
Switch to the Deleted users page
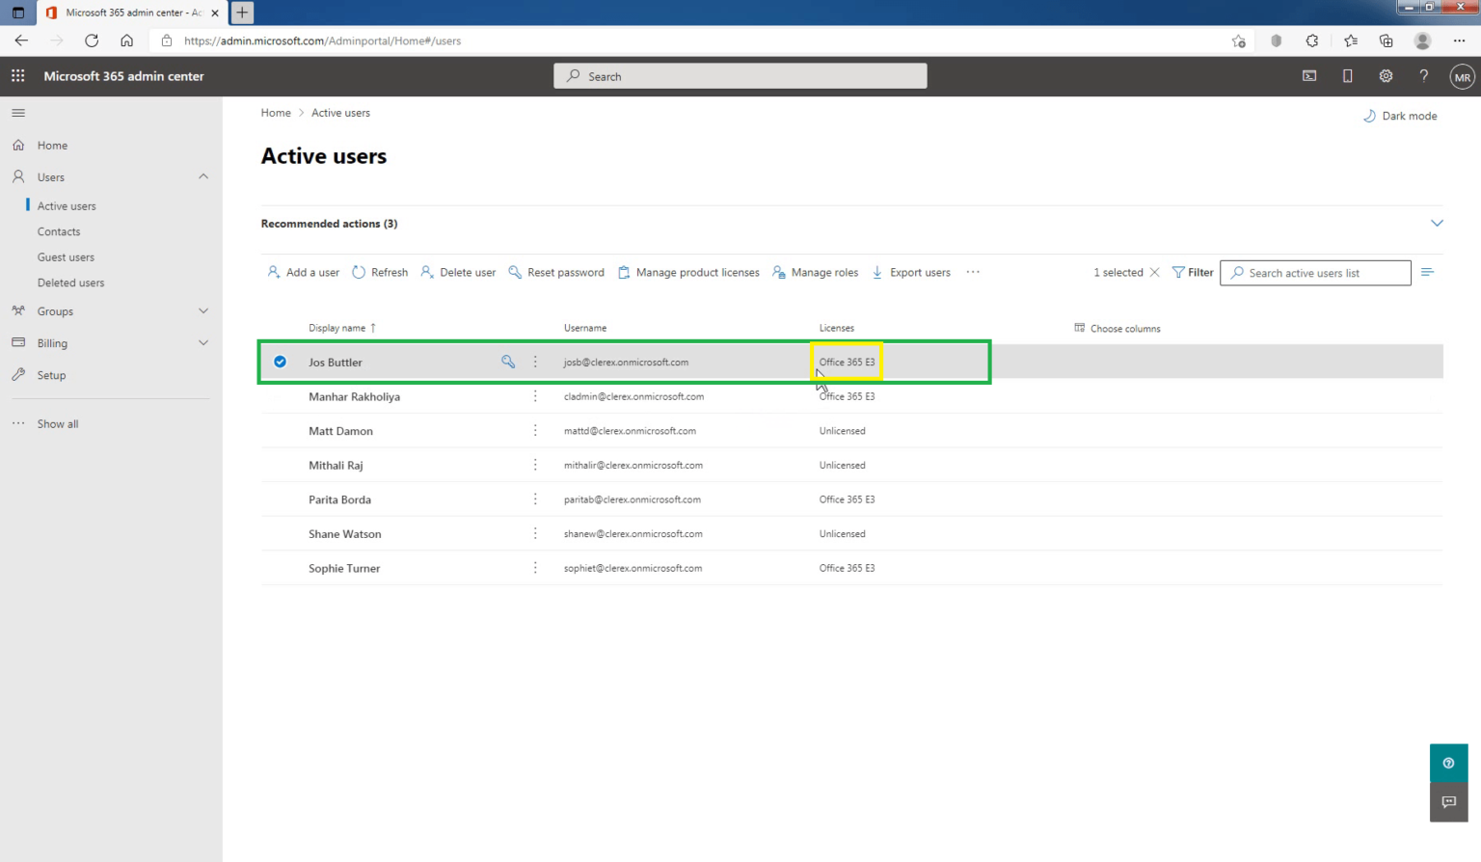[x=70, y=283]
